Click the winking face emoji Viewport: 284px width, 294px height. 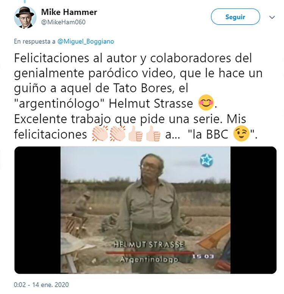(x=241, y=133)
